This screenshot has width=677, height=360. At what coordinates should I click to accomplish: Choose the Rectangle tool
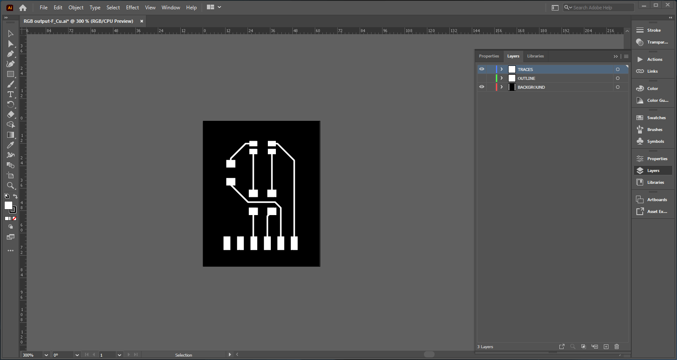coord(11,74)
